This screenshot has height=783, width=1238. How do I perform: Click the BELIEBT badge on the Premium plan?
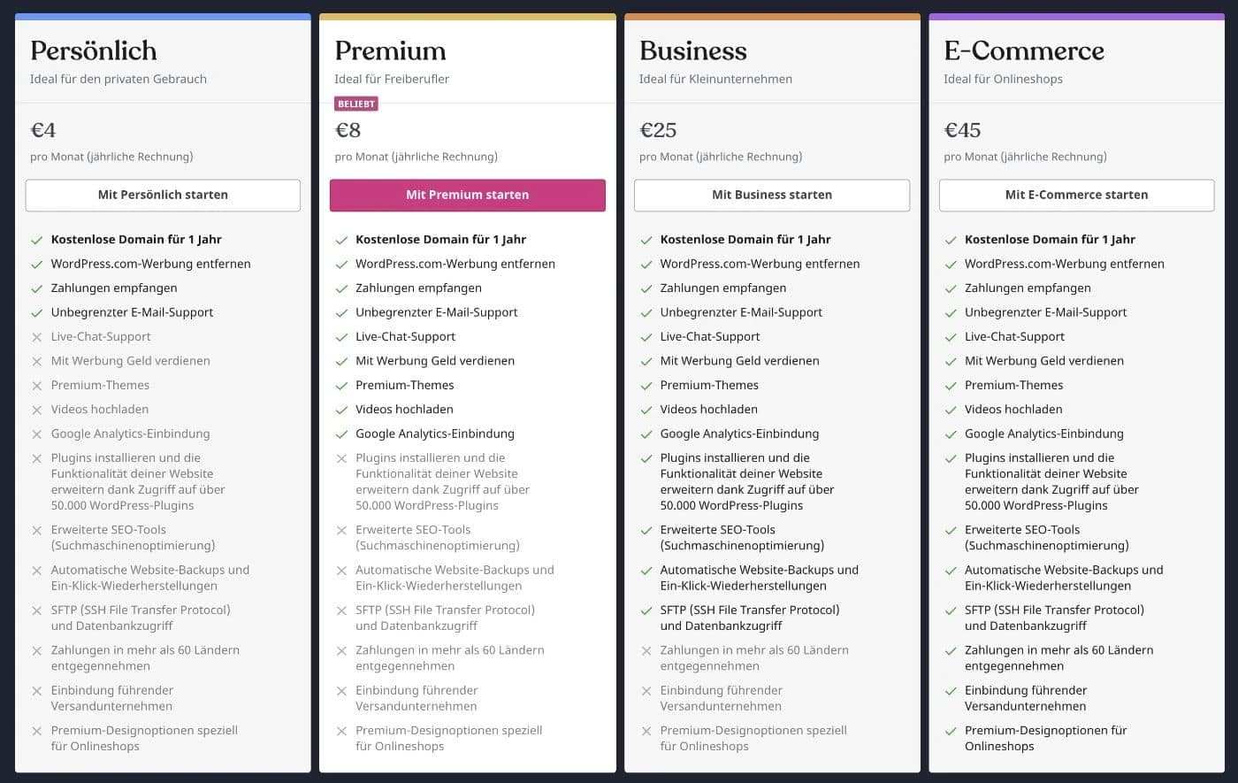tap(356, 104)
